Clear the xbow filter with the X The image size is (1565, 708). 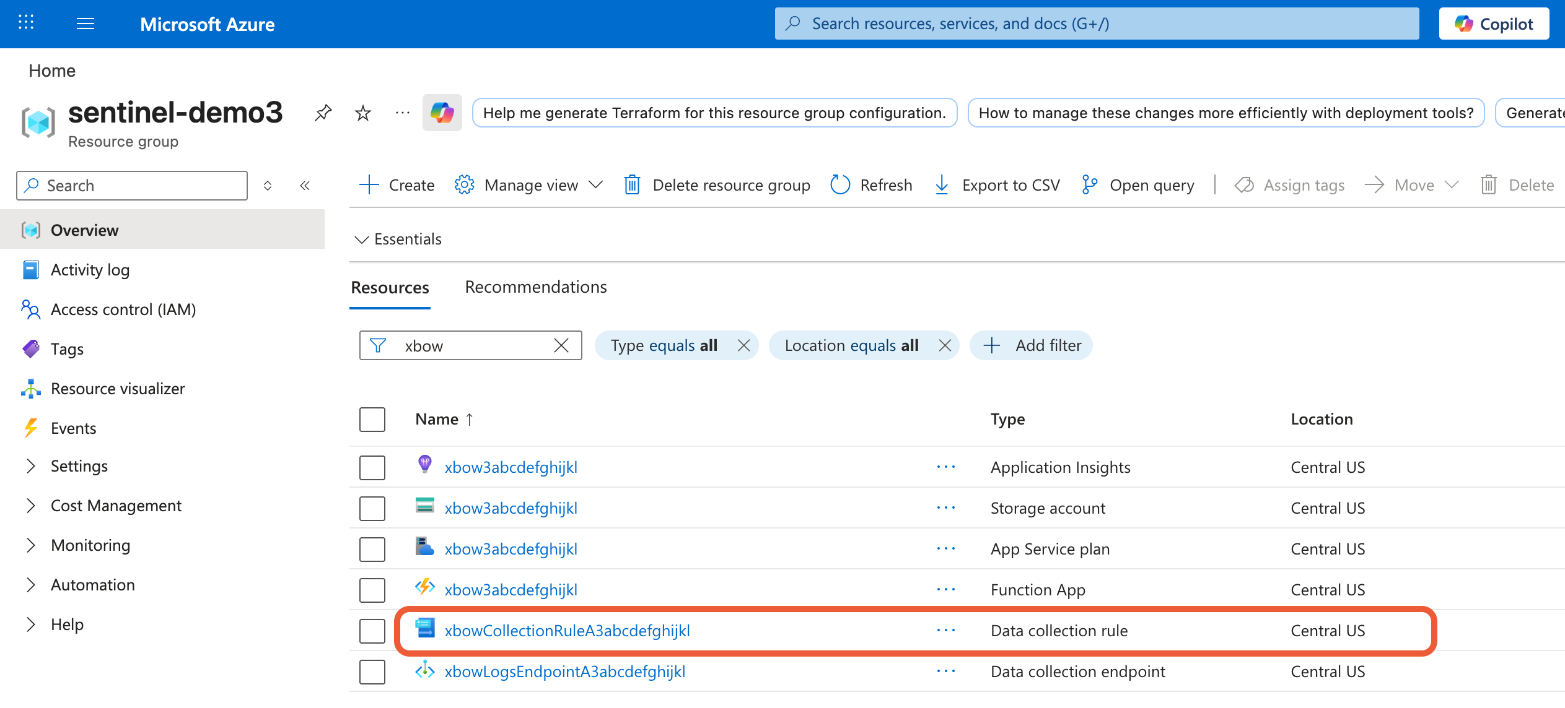coord(561,345)
